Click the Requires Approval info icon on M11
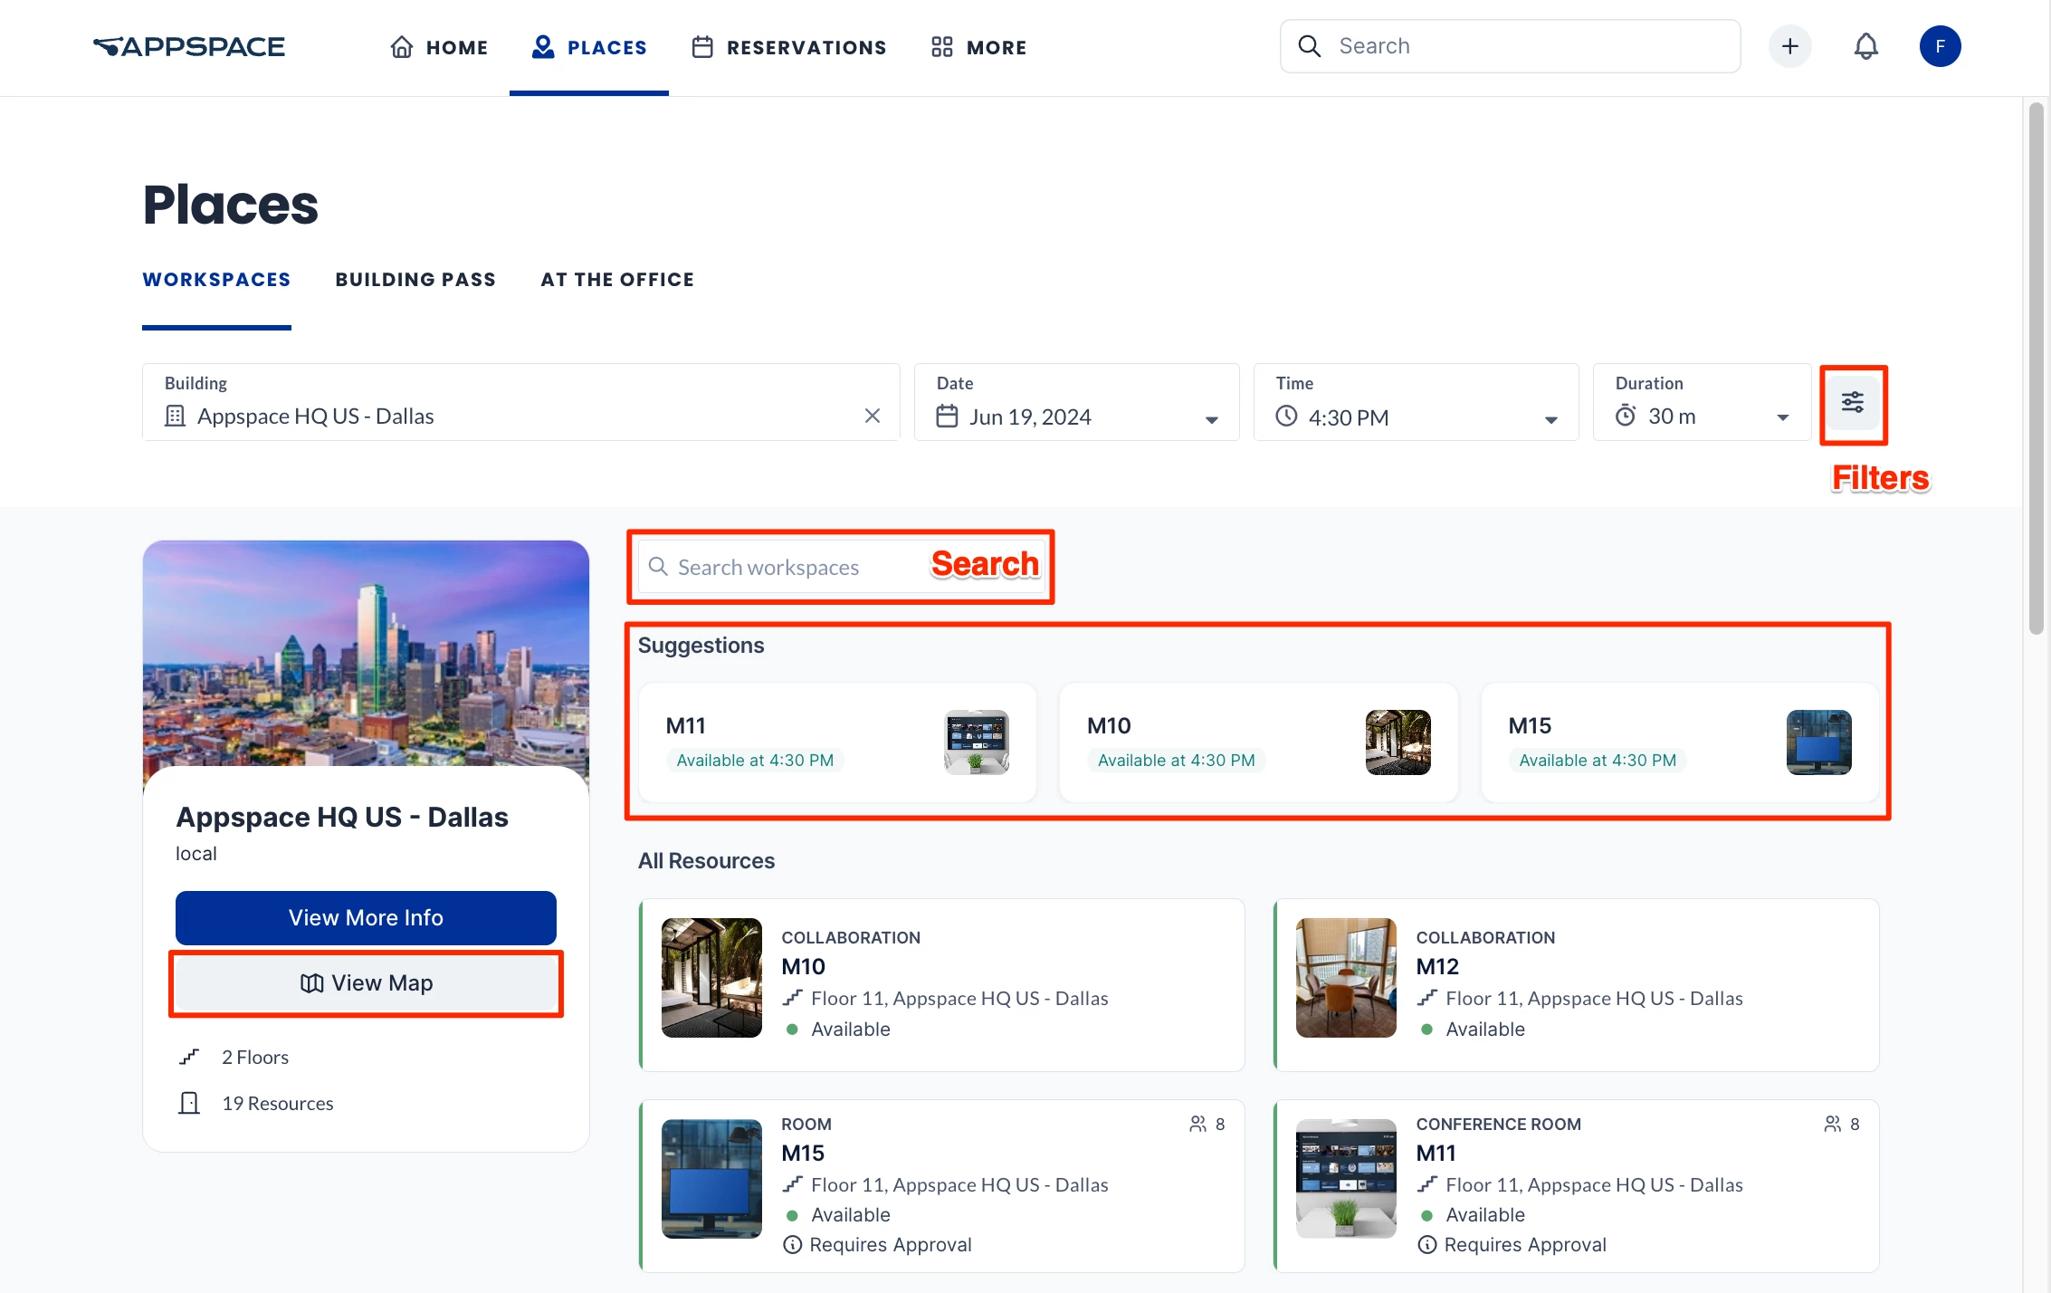 point(1426,1245)
